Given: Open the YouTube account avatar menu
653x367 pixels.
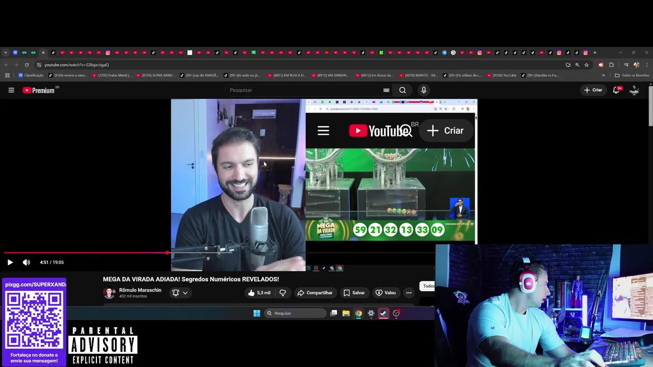Looking at the screenshot, I should pos(634,90).
